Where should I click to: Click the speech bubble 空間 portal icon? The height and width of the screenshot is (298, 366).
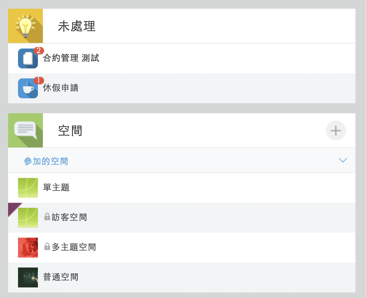25,130
